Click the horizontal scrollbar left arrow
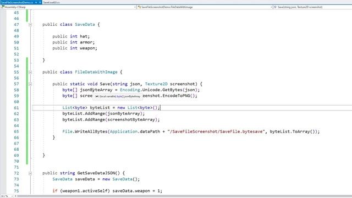352x198 pixels. coord(15,196)
